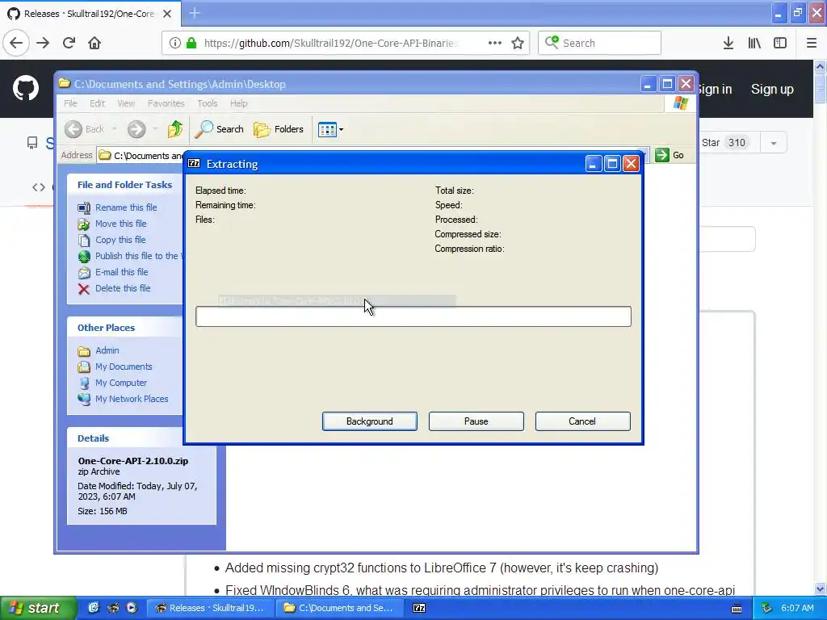The width and height of the screenshot is (827, 620).
Task: Open Back history dropdown arrow in Explorer
Action: coord(115,129)
